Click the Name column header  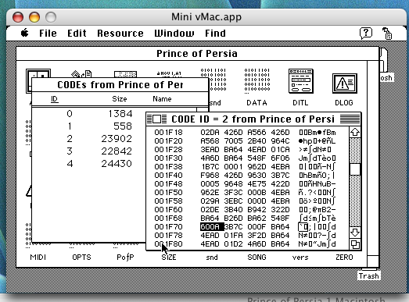click(x=162, y=99)
